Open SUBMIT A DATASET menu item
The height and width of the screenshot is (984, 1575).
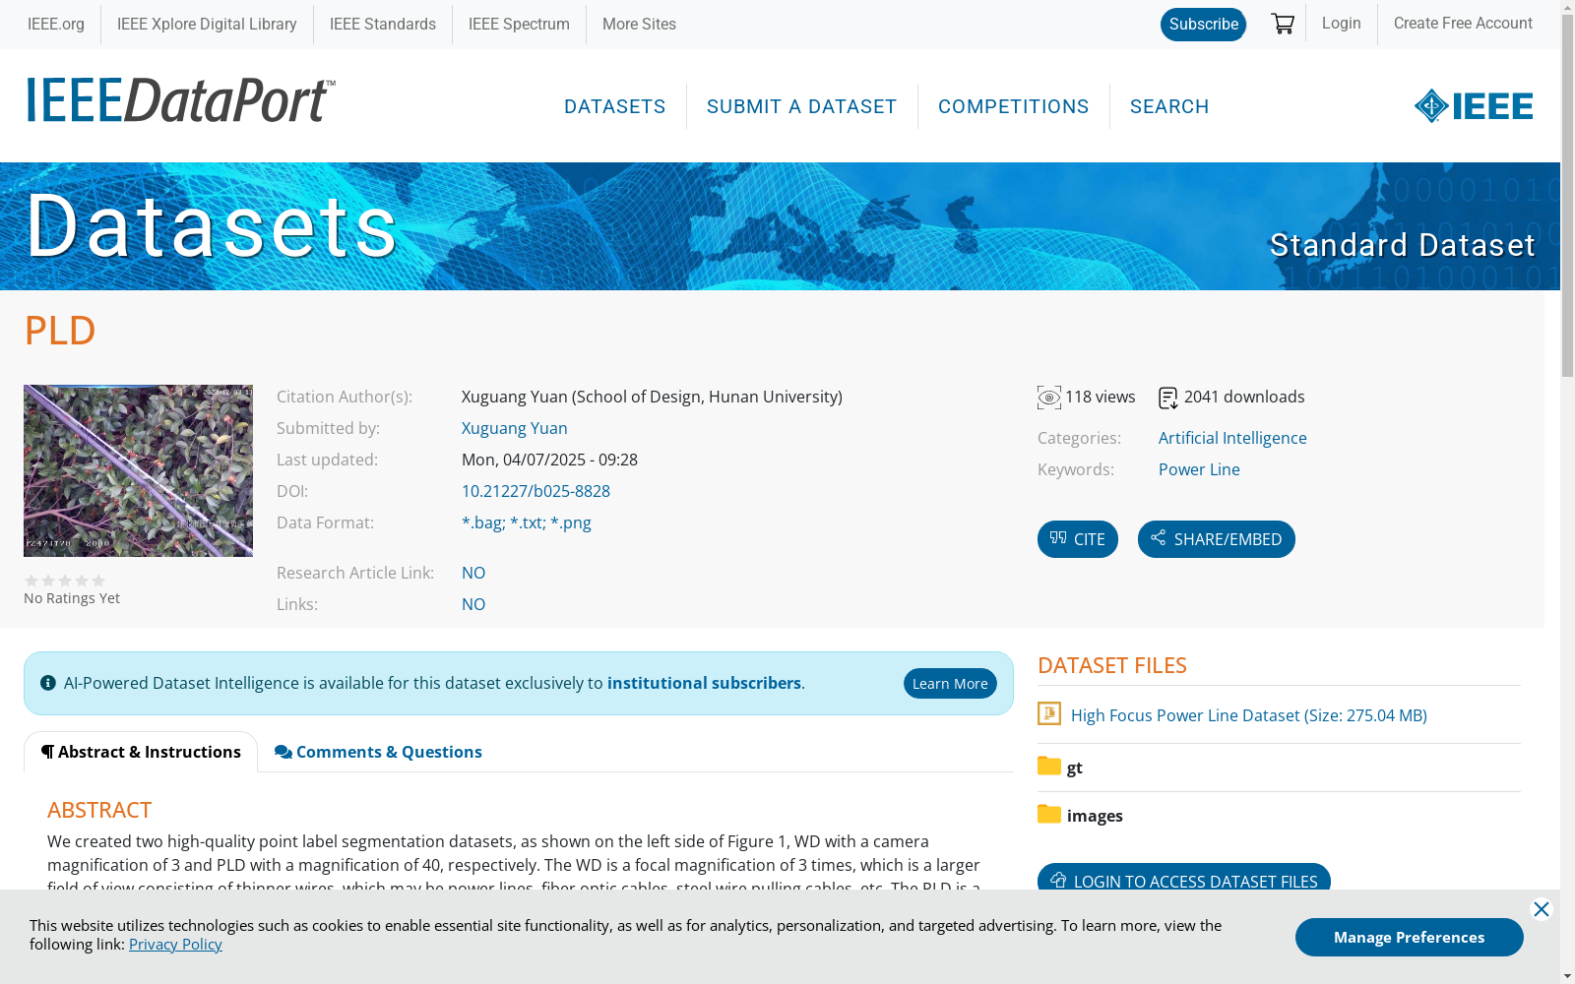(802, 106)
